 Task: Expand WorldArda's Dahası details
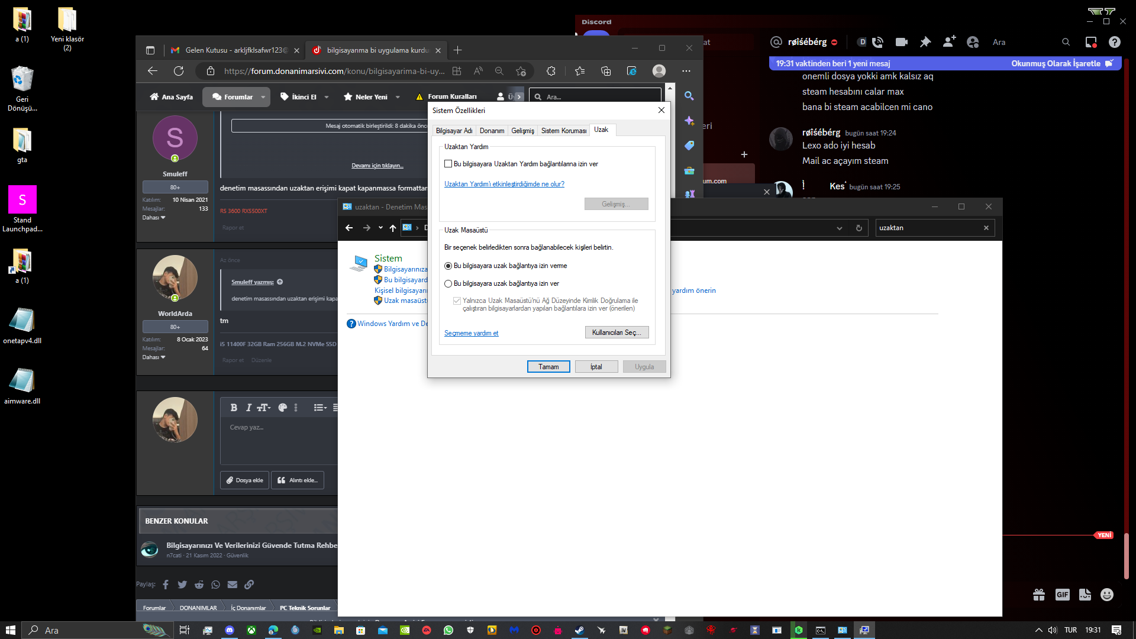click(154, 357)
